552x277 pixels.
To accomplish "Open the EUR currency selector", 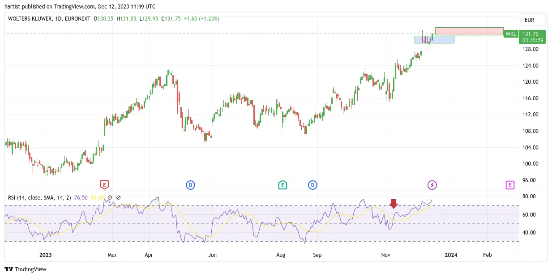I will click(x=533, y=20).
